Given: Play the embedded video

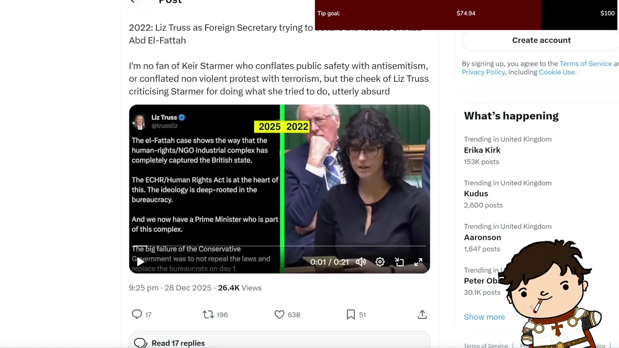Looking at the screenshot, I should click(x=140, y=262).
